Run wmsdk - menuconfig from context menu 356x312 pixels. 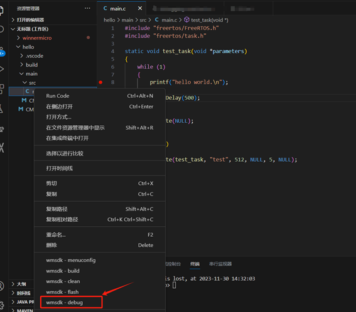[99, 260]
